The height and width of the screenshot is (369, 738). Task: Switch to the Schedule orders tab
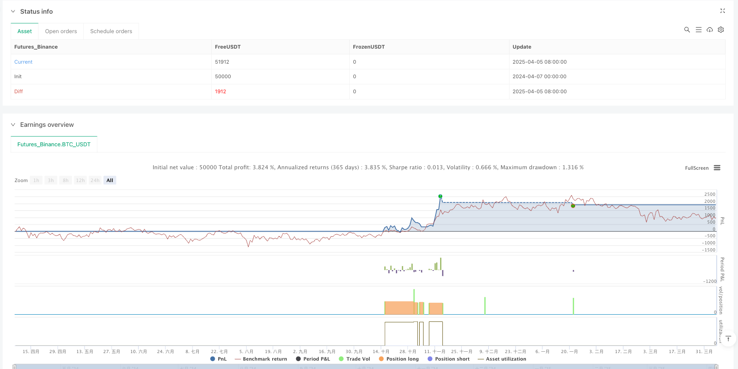111,31
